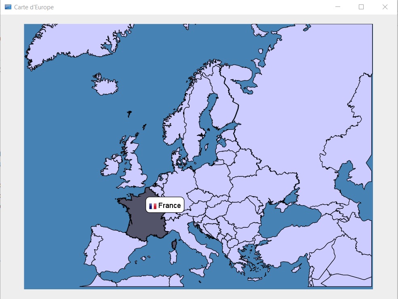The height and width of the screenshot is (299, 398).
Task: Click the France tooltip label
Action: pos(165,205)
